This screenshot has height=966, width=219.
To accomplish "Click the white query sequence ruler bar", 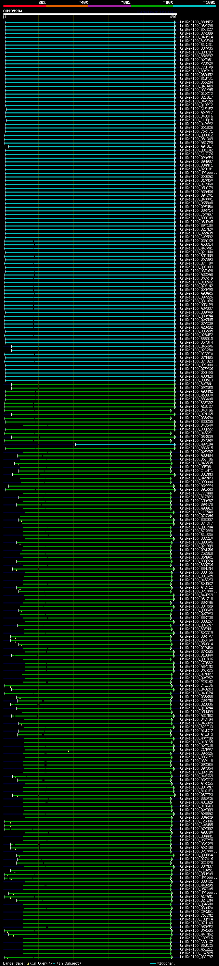I will [90, 14].
